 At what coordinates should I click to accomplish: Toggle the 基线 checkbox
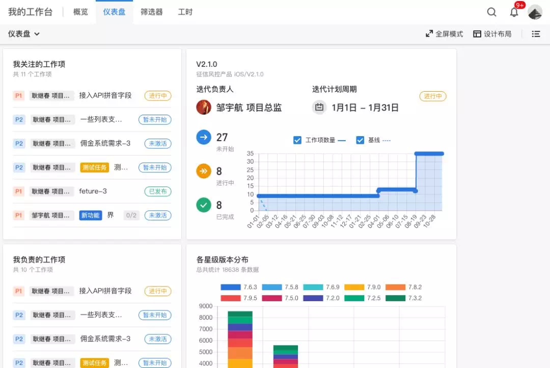tap(360, 141)
